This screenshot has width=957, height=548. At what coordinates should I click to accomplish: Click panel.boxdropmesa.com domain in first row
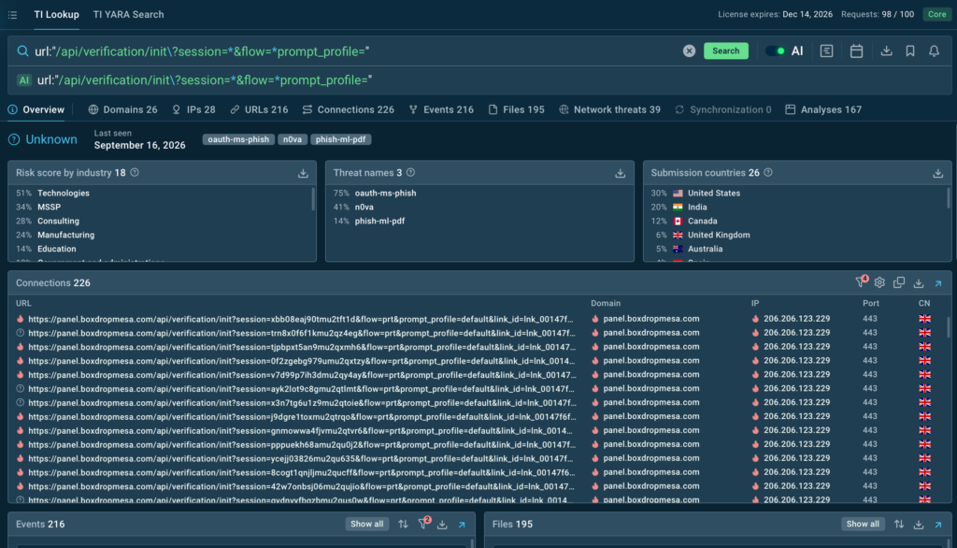point(651,319)
